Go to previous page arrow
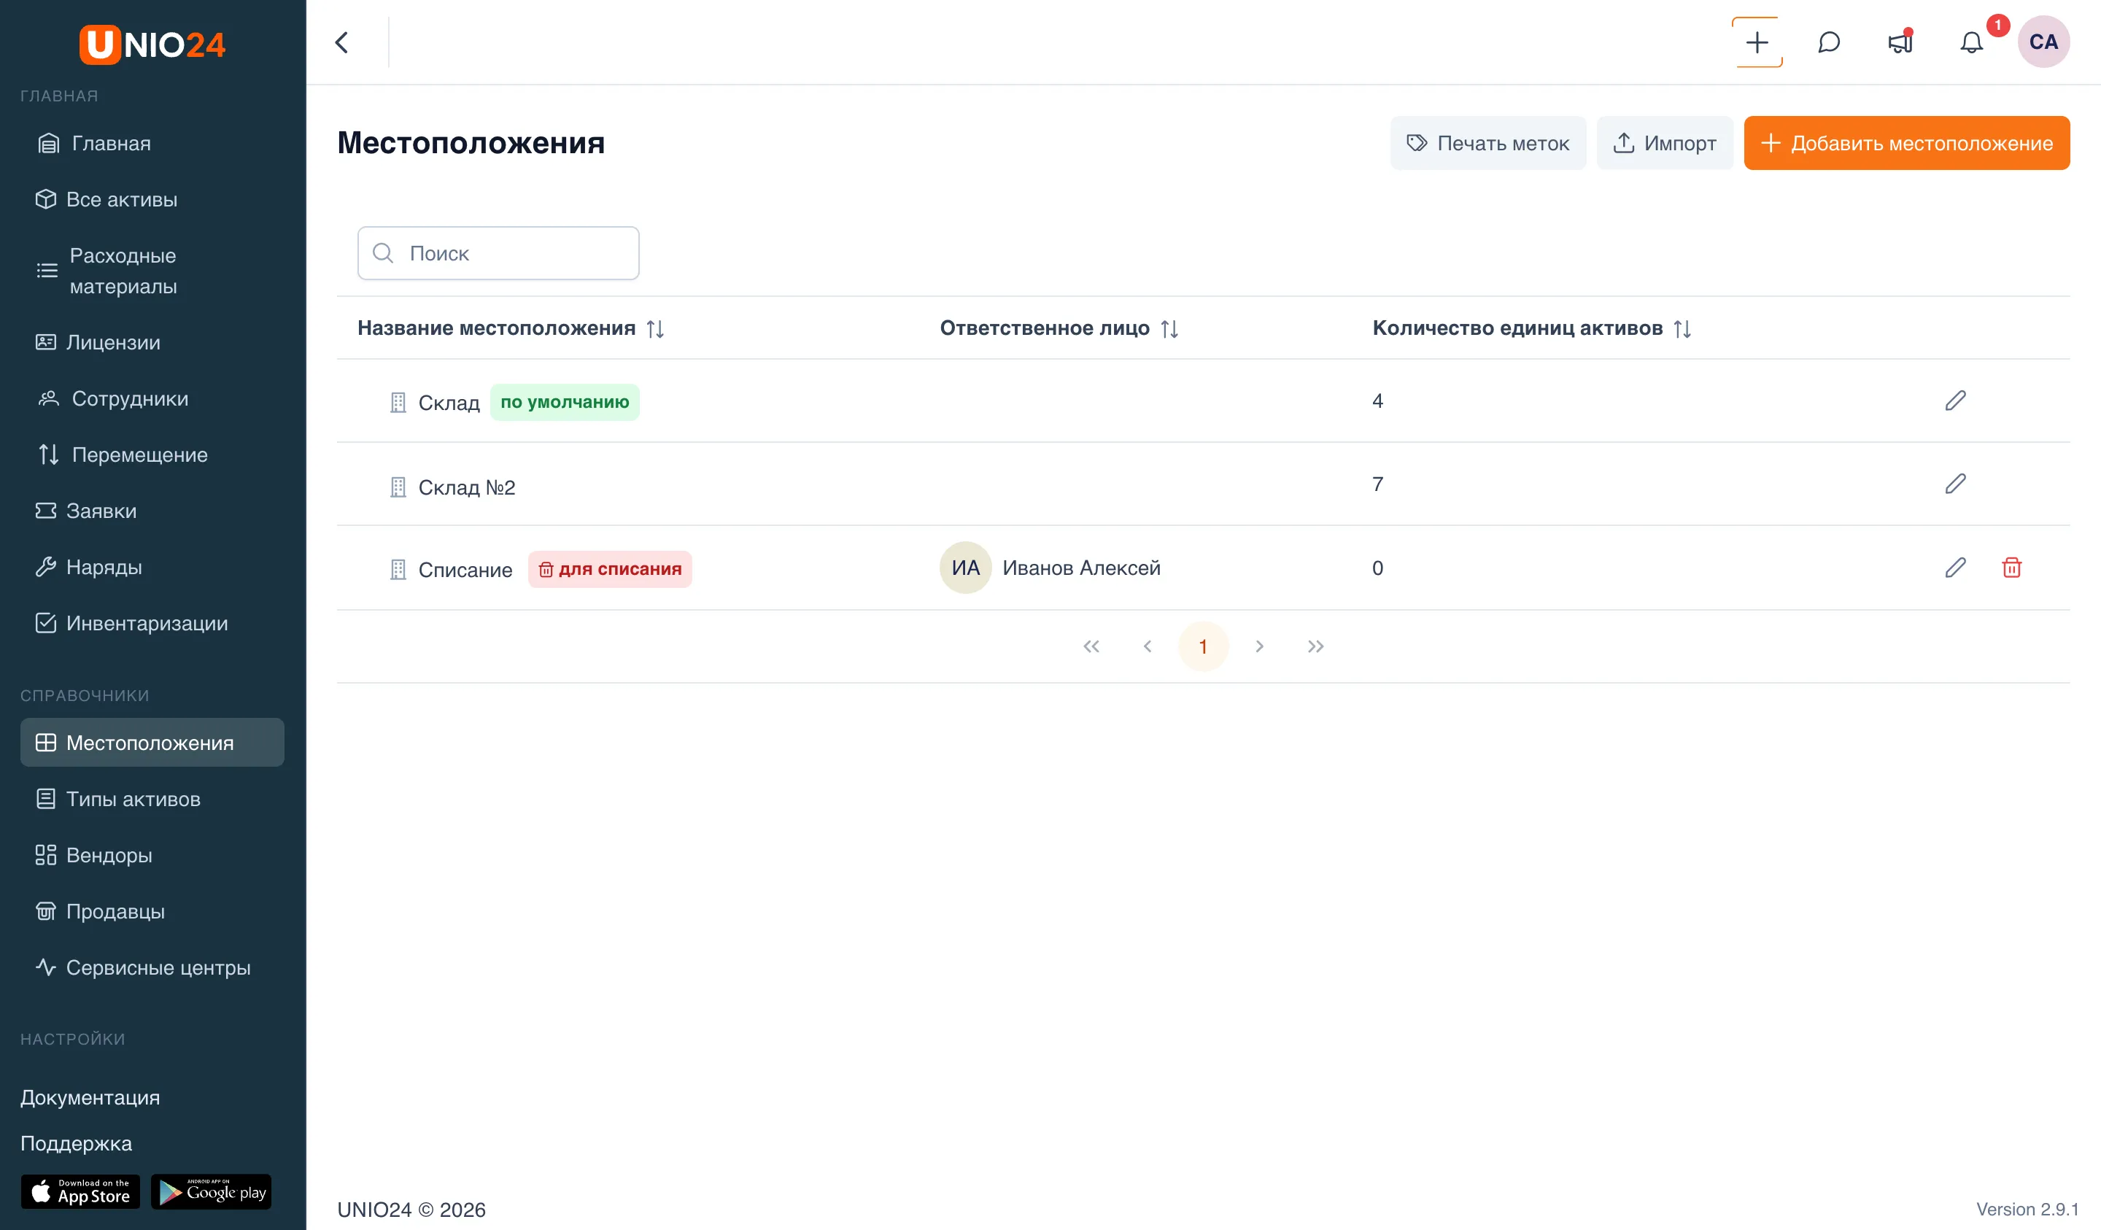Viewport: 2101px width, 1230px height. (1146, 646)
